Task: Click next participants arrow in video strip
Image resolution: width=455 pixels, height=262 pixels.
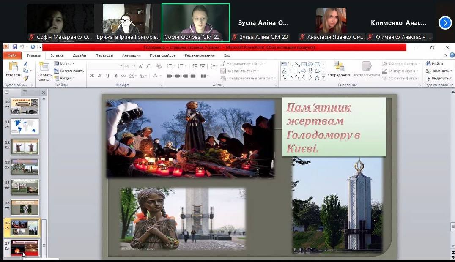Action: pyautogui.click(x=445, y=23)
